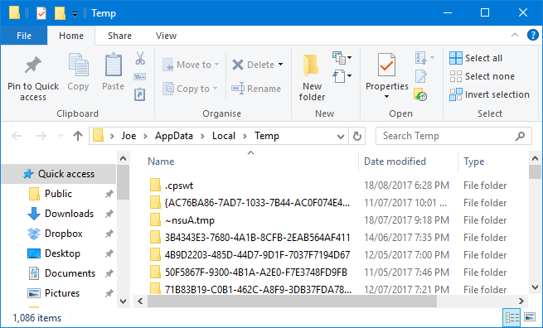This screenshot has width=543, height=328.
Task: Expand the Open button dropdown arrow
Action: pos(432,57)
